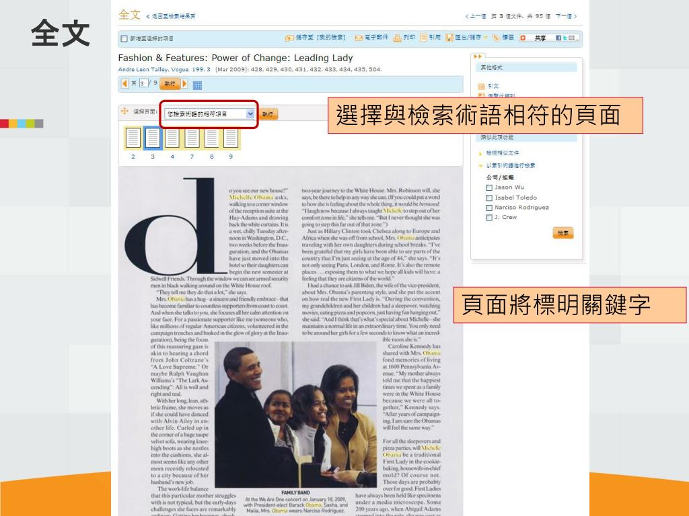The image size is (689, 516).
Task: Click the execute (執行) button by page number
Action: tap(170, 83)
